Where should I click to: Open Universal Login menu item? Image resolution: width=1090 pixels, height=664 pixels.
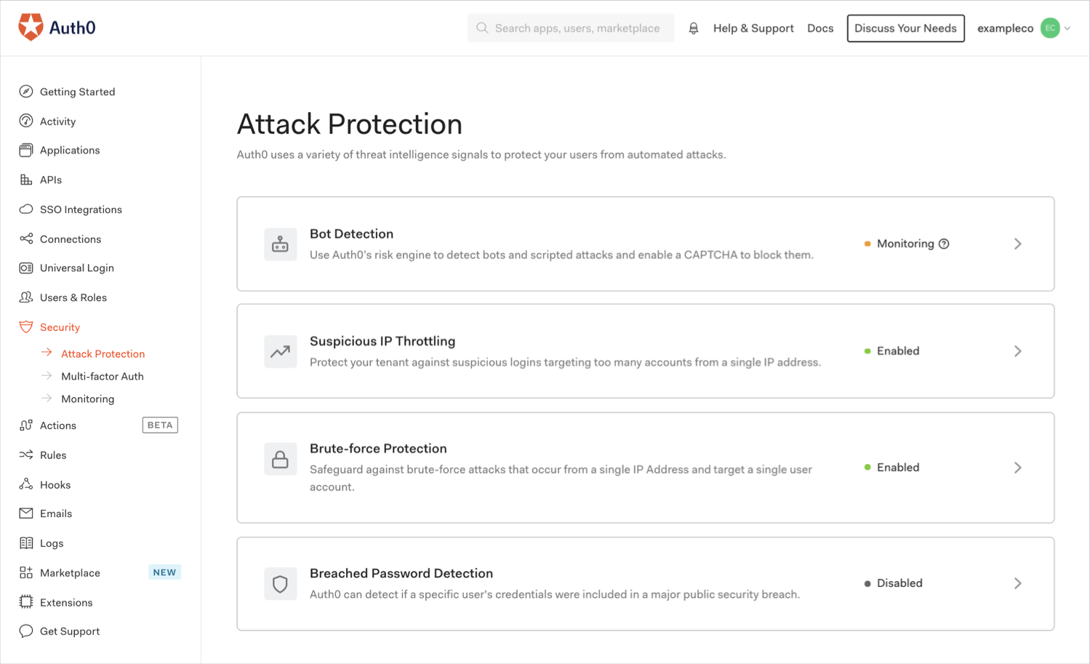(x=76, y=268)
